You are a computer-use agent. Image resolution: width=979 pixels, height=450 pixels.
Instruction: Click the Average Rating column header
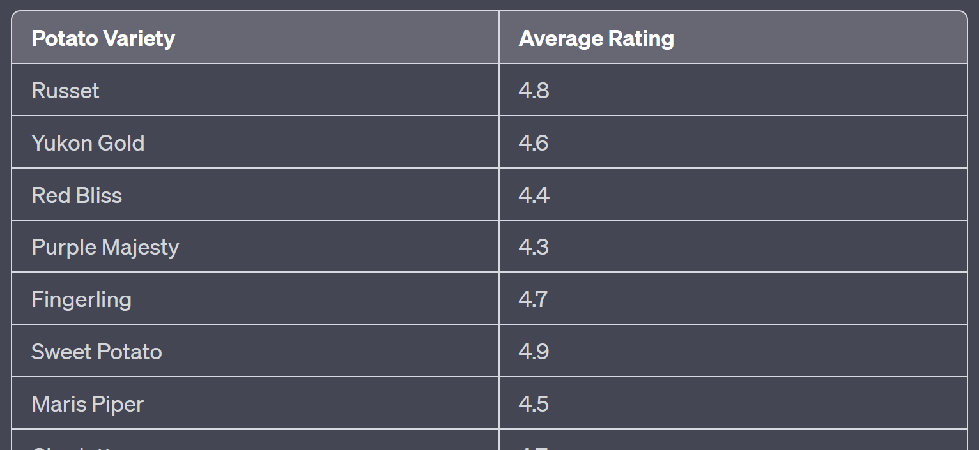click(x=596, y=38)
